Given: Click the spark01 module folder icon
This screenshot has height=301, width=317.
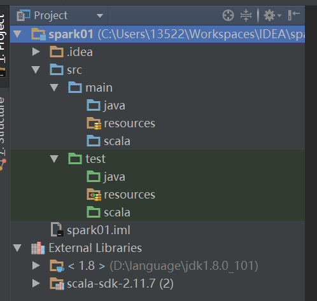Looking at the screenshot, I should [x=38, y=34].
